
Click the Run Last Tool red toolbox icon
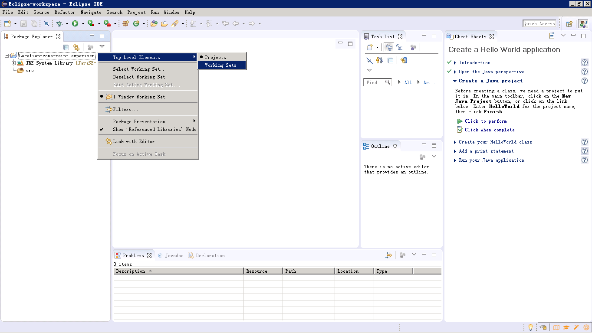tap(107, 23)
